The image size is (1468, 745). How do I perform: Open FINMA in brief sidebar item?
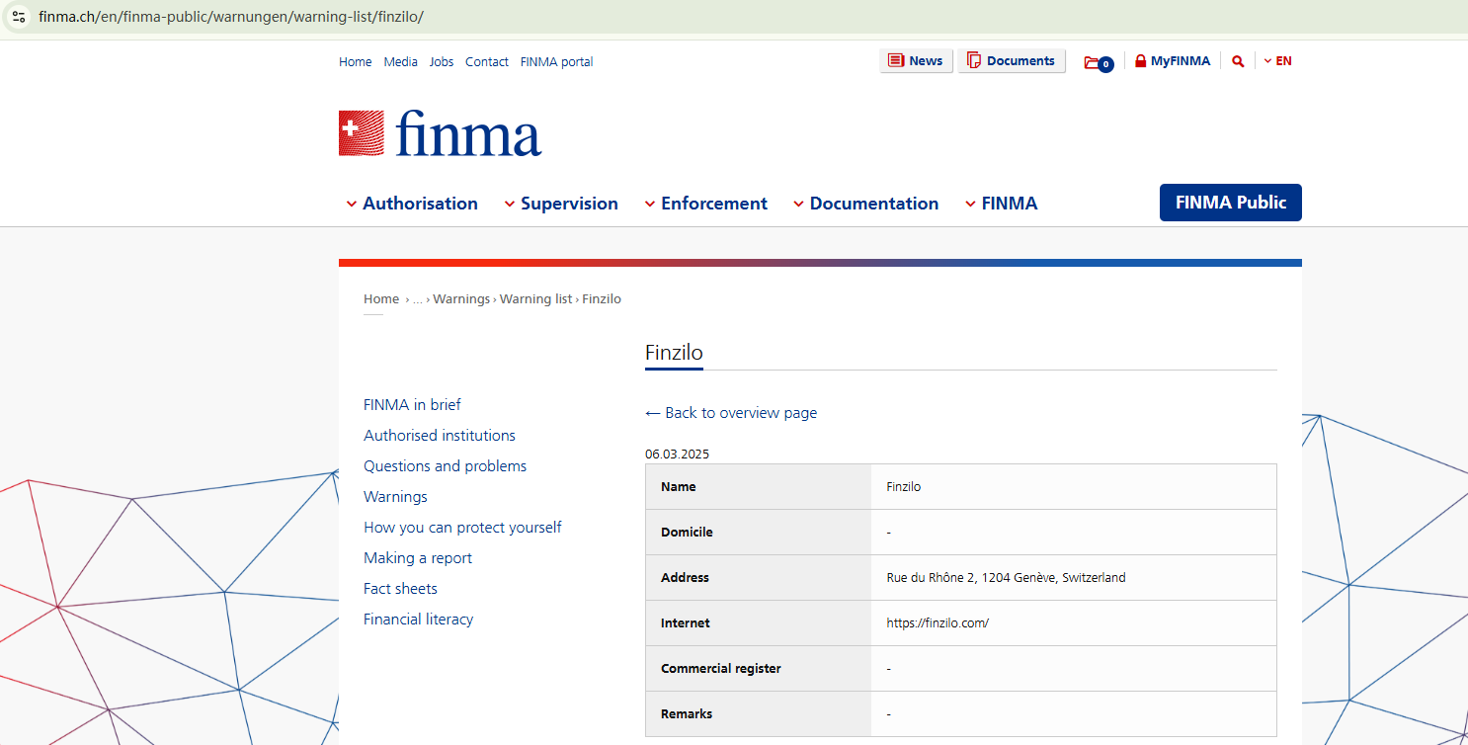(x=412, y=405)
